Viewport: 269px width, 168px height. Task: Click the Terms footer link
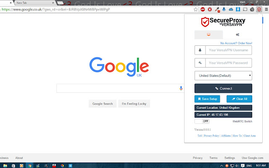[x=214, y=158]
